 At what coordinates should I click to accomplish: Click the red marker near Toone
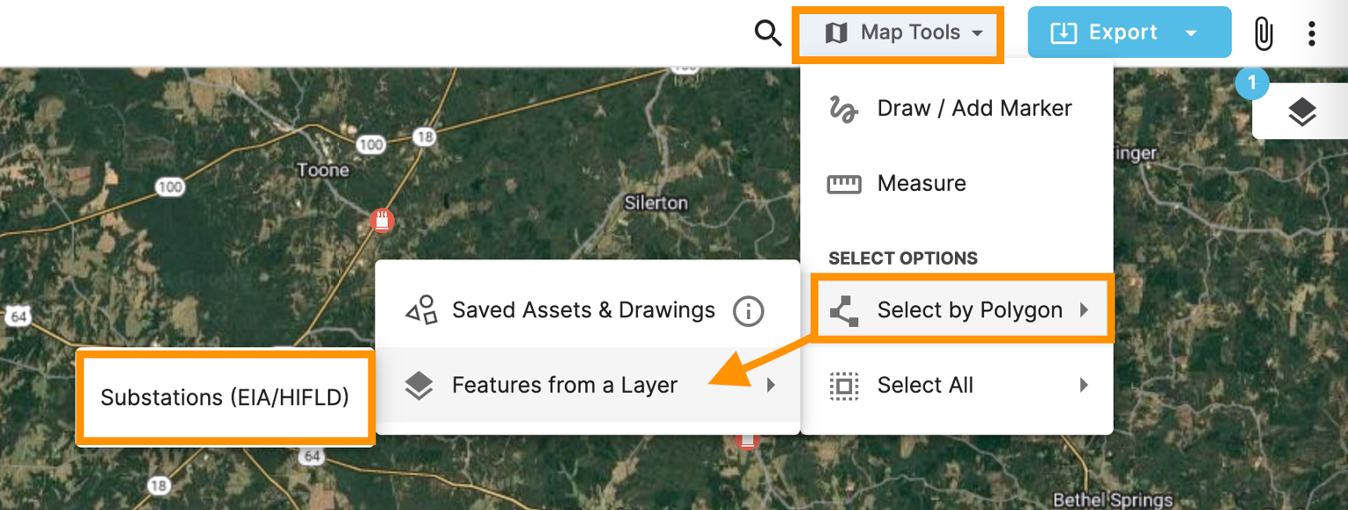382,222
